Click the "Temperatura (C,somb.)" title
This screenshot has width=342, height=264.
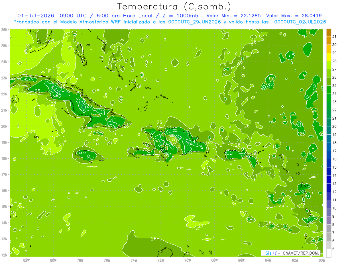tap(174, 6)
